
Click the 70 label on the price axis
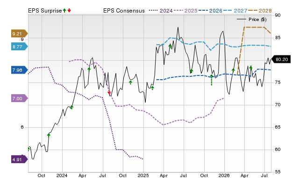pos(278,104)
